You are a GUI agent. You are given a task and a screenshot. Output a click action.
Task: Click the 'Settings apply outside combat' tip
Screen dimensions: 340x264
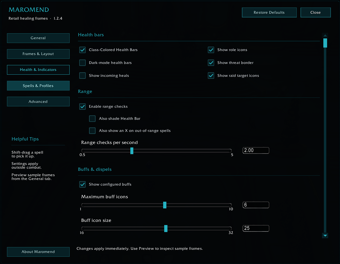pyautogui.click(x=27, y=166)
